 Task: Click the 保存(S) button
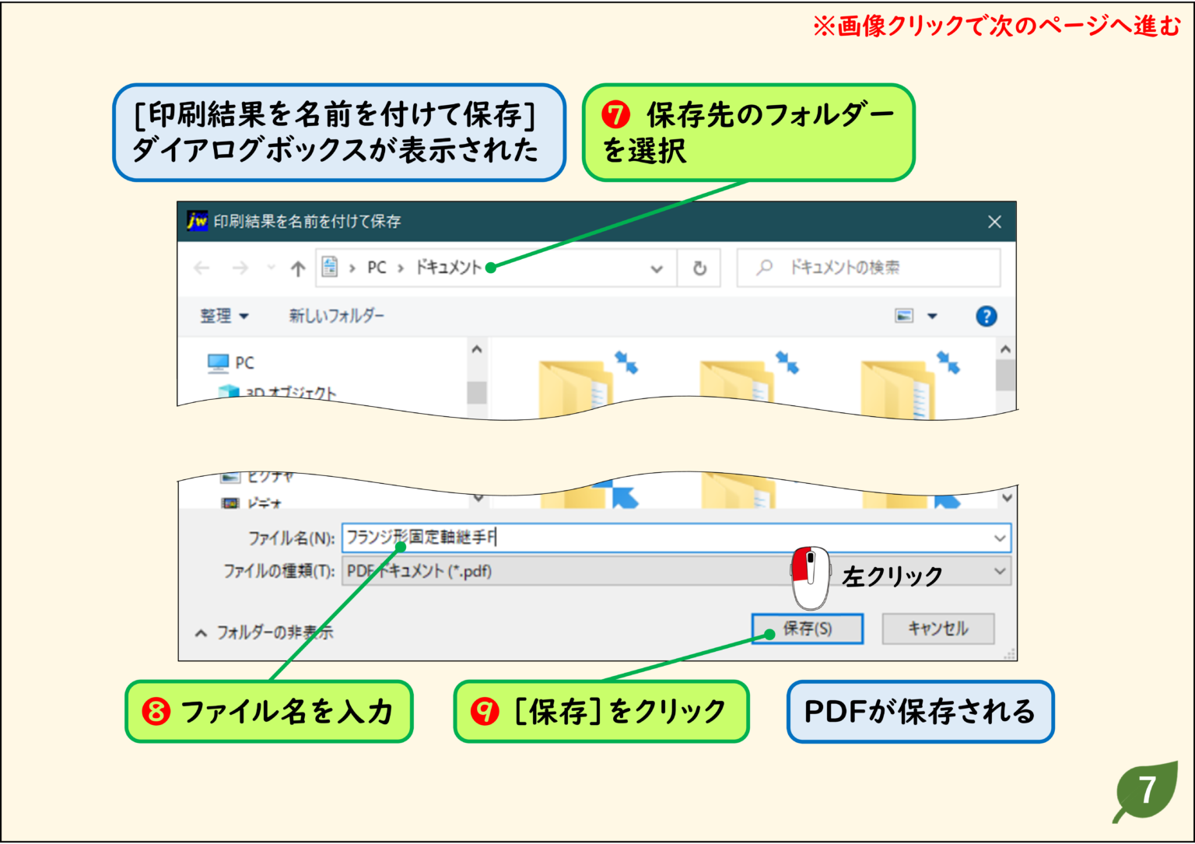[x=808, y=629]
